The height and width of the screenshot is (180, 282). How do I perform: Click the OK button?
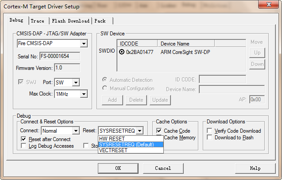[118, 169]
